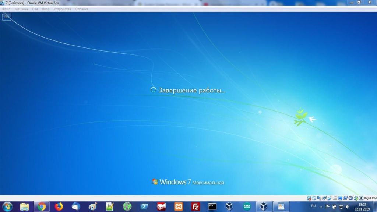
Task: Open the Справка menu
Action: click(x=82, y=9)
